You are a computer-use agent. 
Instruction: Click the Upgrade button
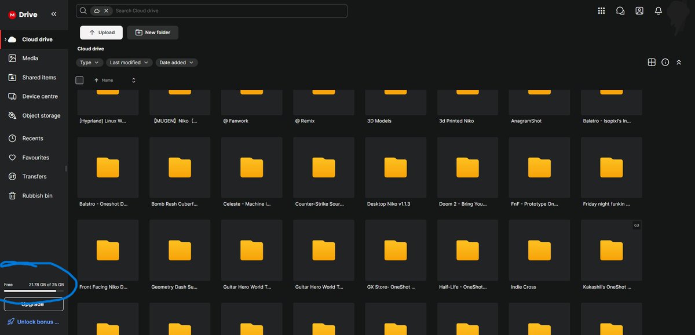[33, 304]
